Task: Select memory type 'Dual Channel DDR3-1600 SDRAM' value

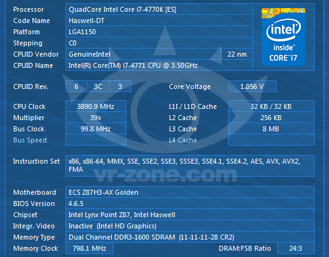Action: click(x=151, y=237)
